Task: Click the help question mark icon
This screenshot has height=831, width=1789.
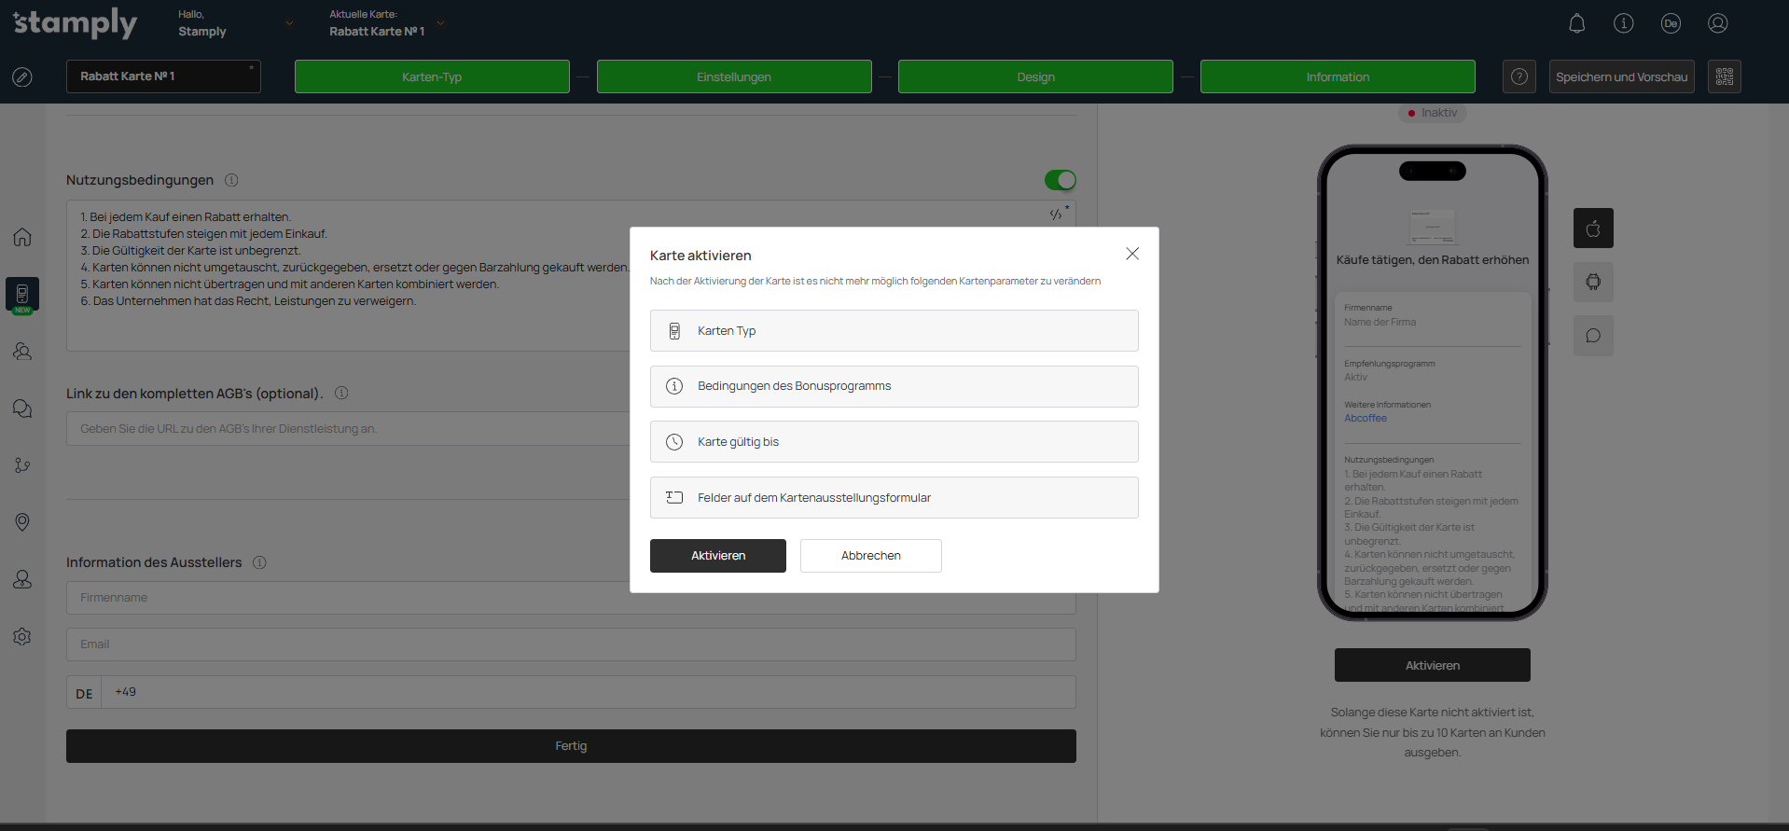Action: point(1519,76)
